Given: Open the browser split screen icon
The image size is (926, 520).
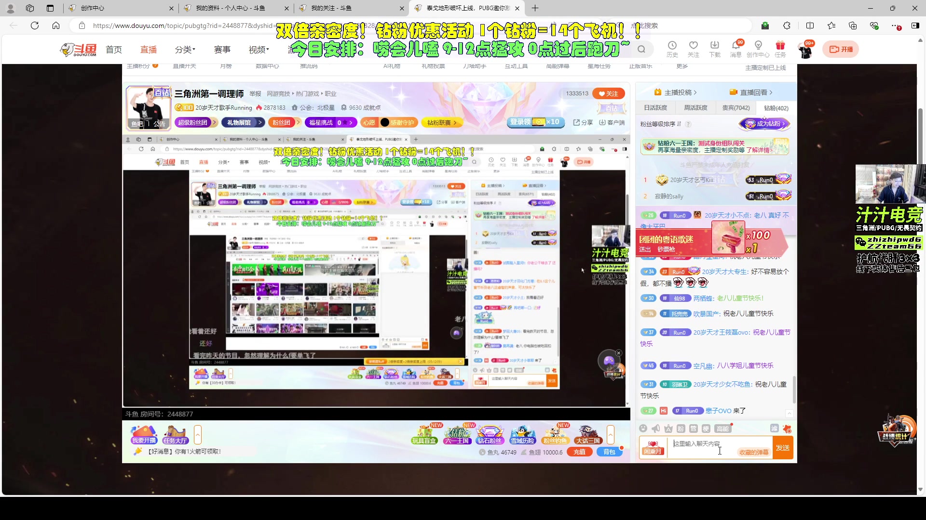Looking at the screenshot, I should [x=810, y=26].
